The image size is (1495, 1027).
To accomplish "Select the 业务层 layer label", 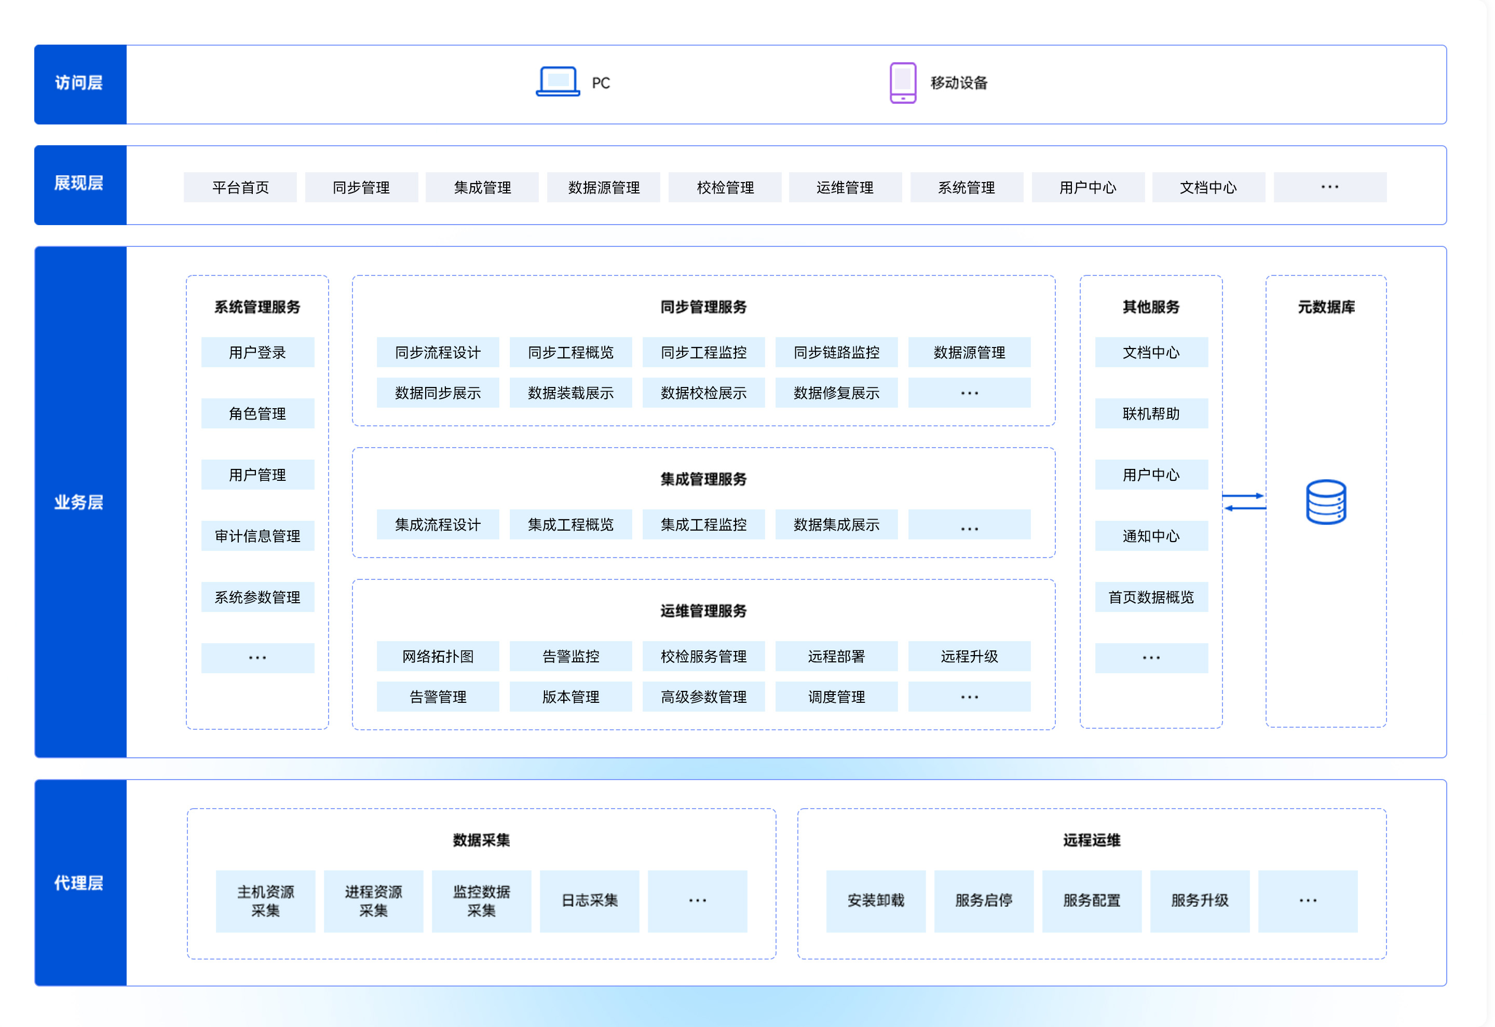I will pos(79,502).
